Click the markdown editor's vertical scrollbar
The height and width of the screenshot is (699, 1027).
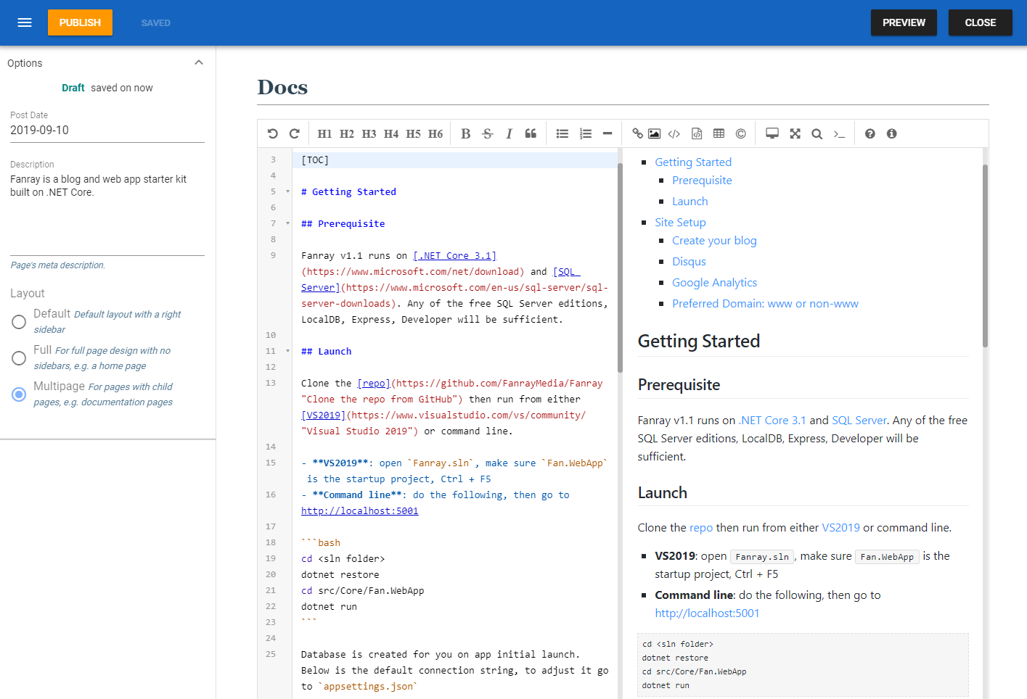[620, 268]
